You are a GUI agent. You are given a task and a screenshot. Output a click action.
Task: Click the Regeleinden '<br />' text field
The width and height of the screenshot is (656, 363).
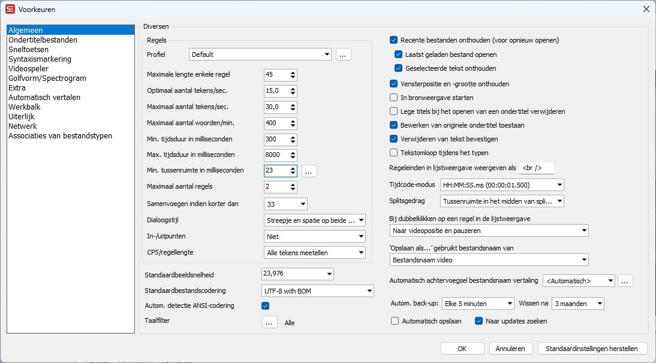click(535, 168)
